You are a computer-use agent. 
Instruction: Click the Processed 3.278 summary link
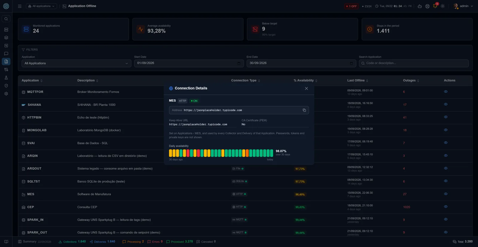tap(180, 242)
